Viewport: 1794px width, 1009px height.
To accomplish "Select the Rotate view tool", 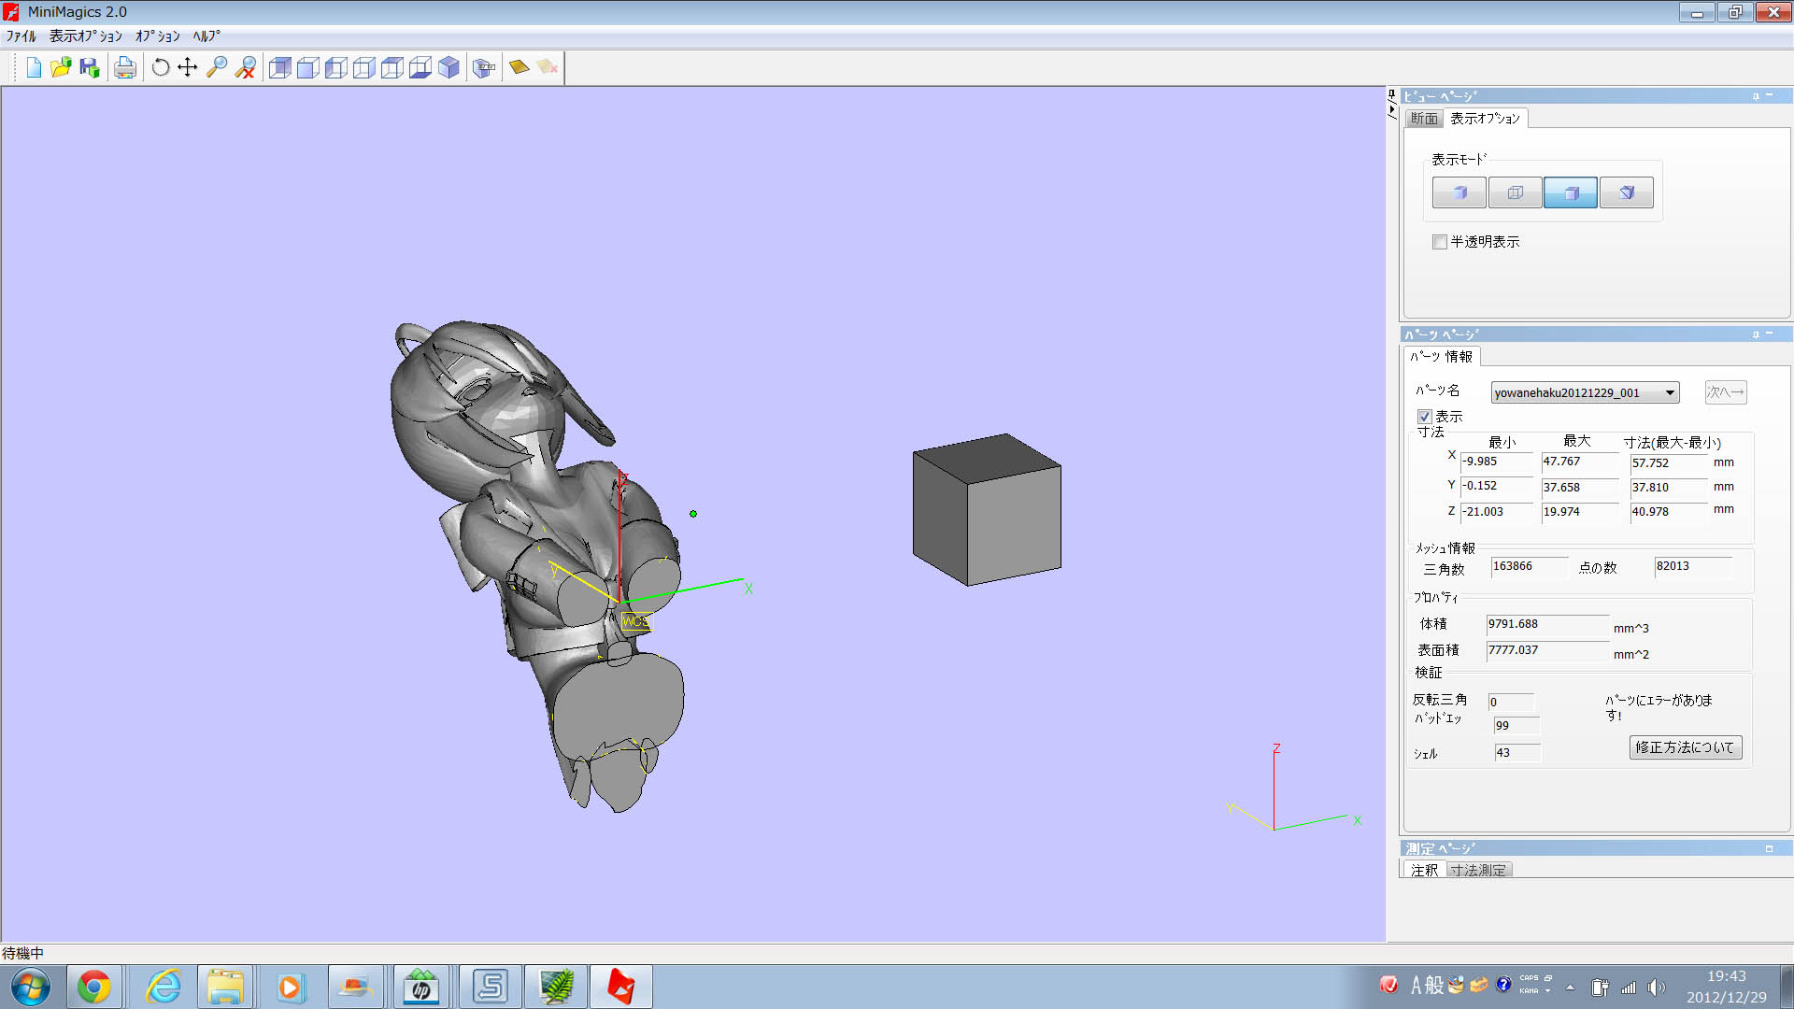I will click(161, 67).
